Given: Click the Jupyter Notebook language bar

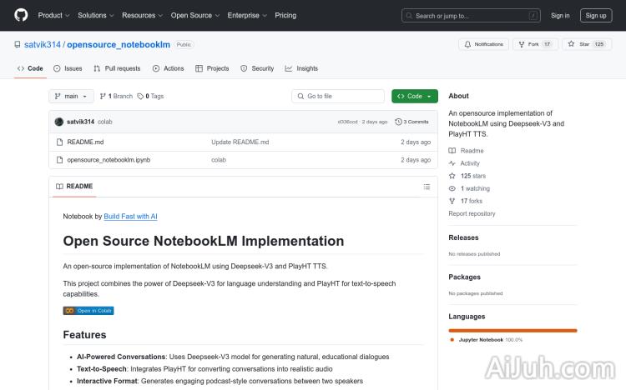Looking at the screenshot, I should pyautogui.click(x=512, y=331).
